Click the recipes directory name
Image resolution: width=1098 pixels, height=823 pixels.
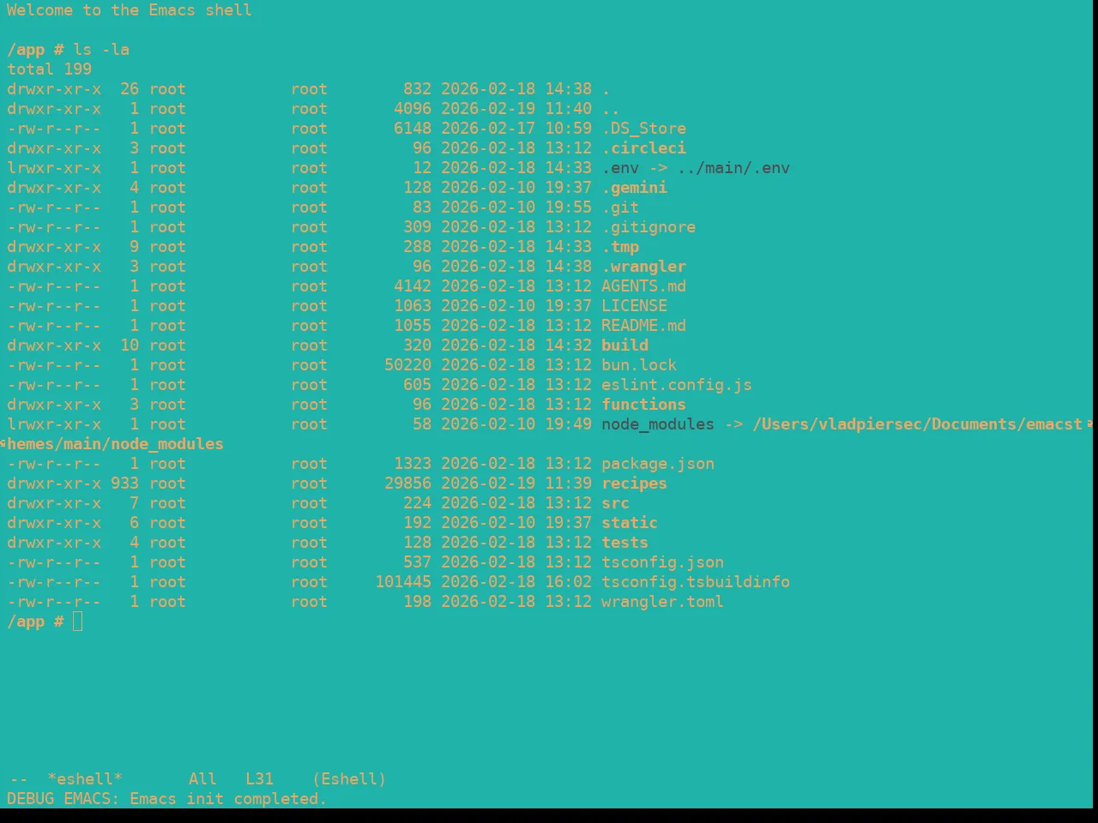point(634,484)
